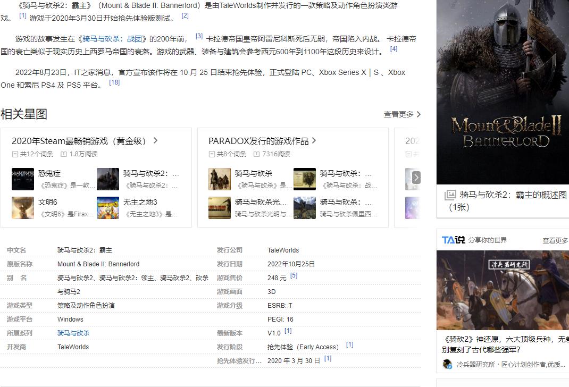The image size is (569, 387).
Task: Open 骑马与砍杀 thumbnail in PARADOX list
Action: pos(220,179)
